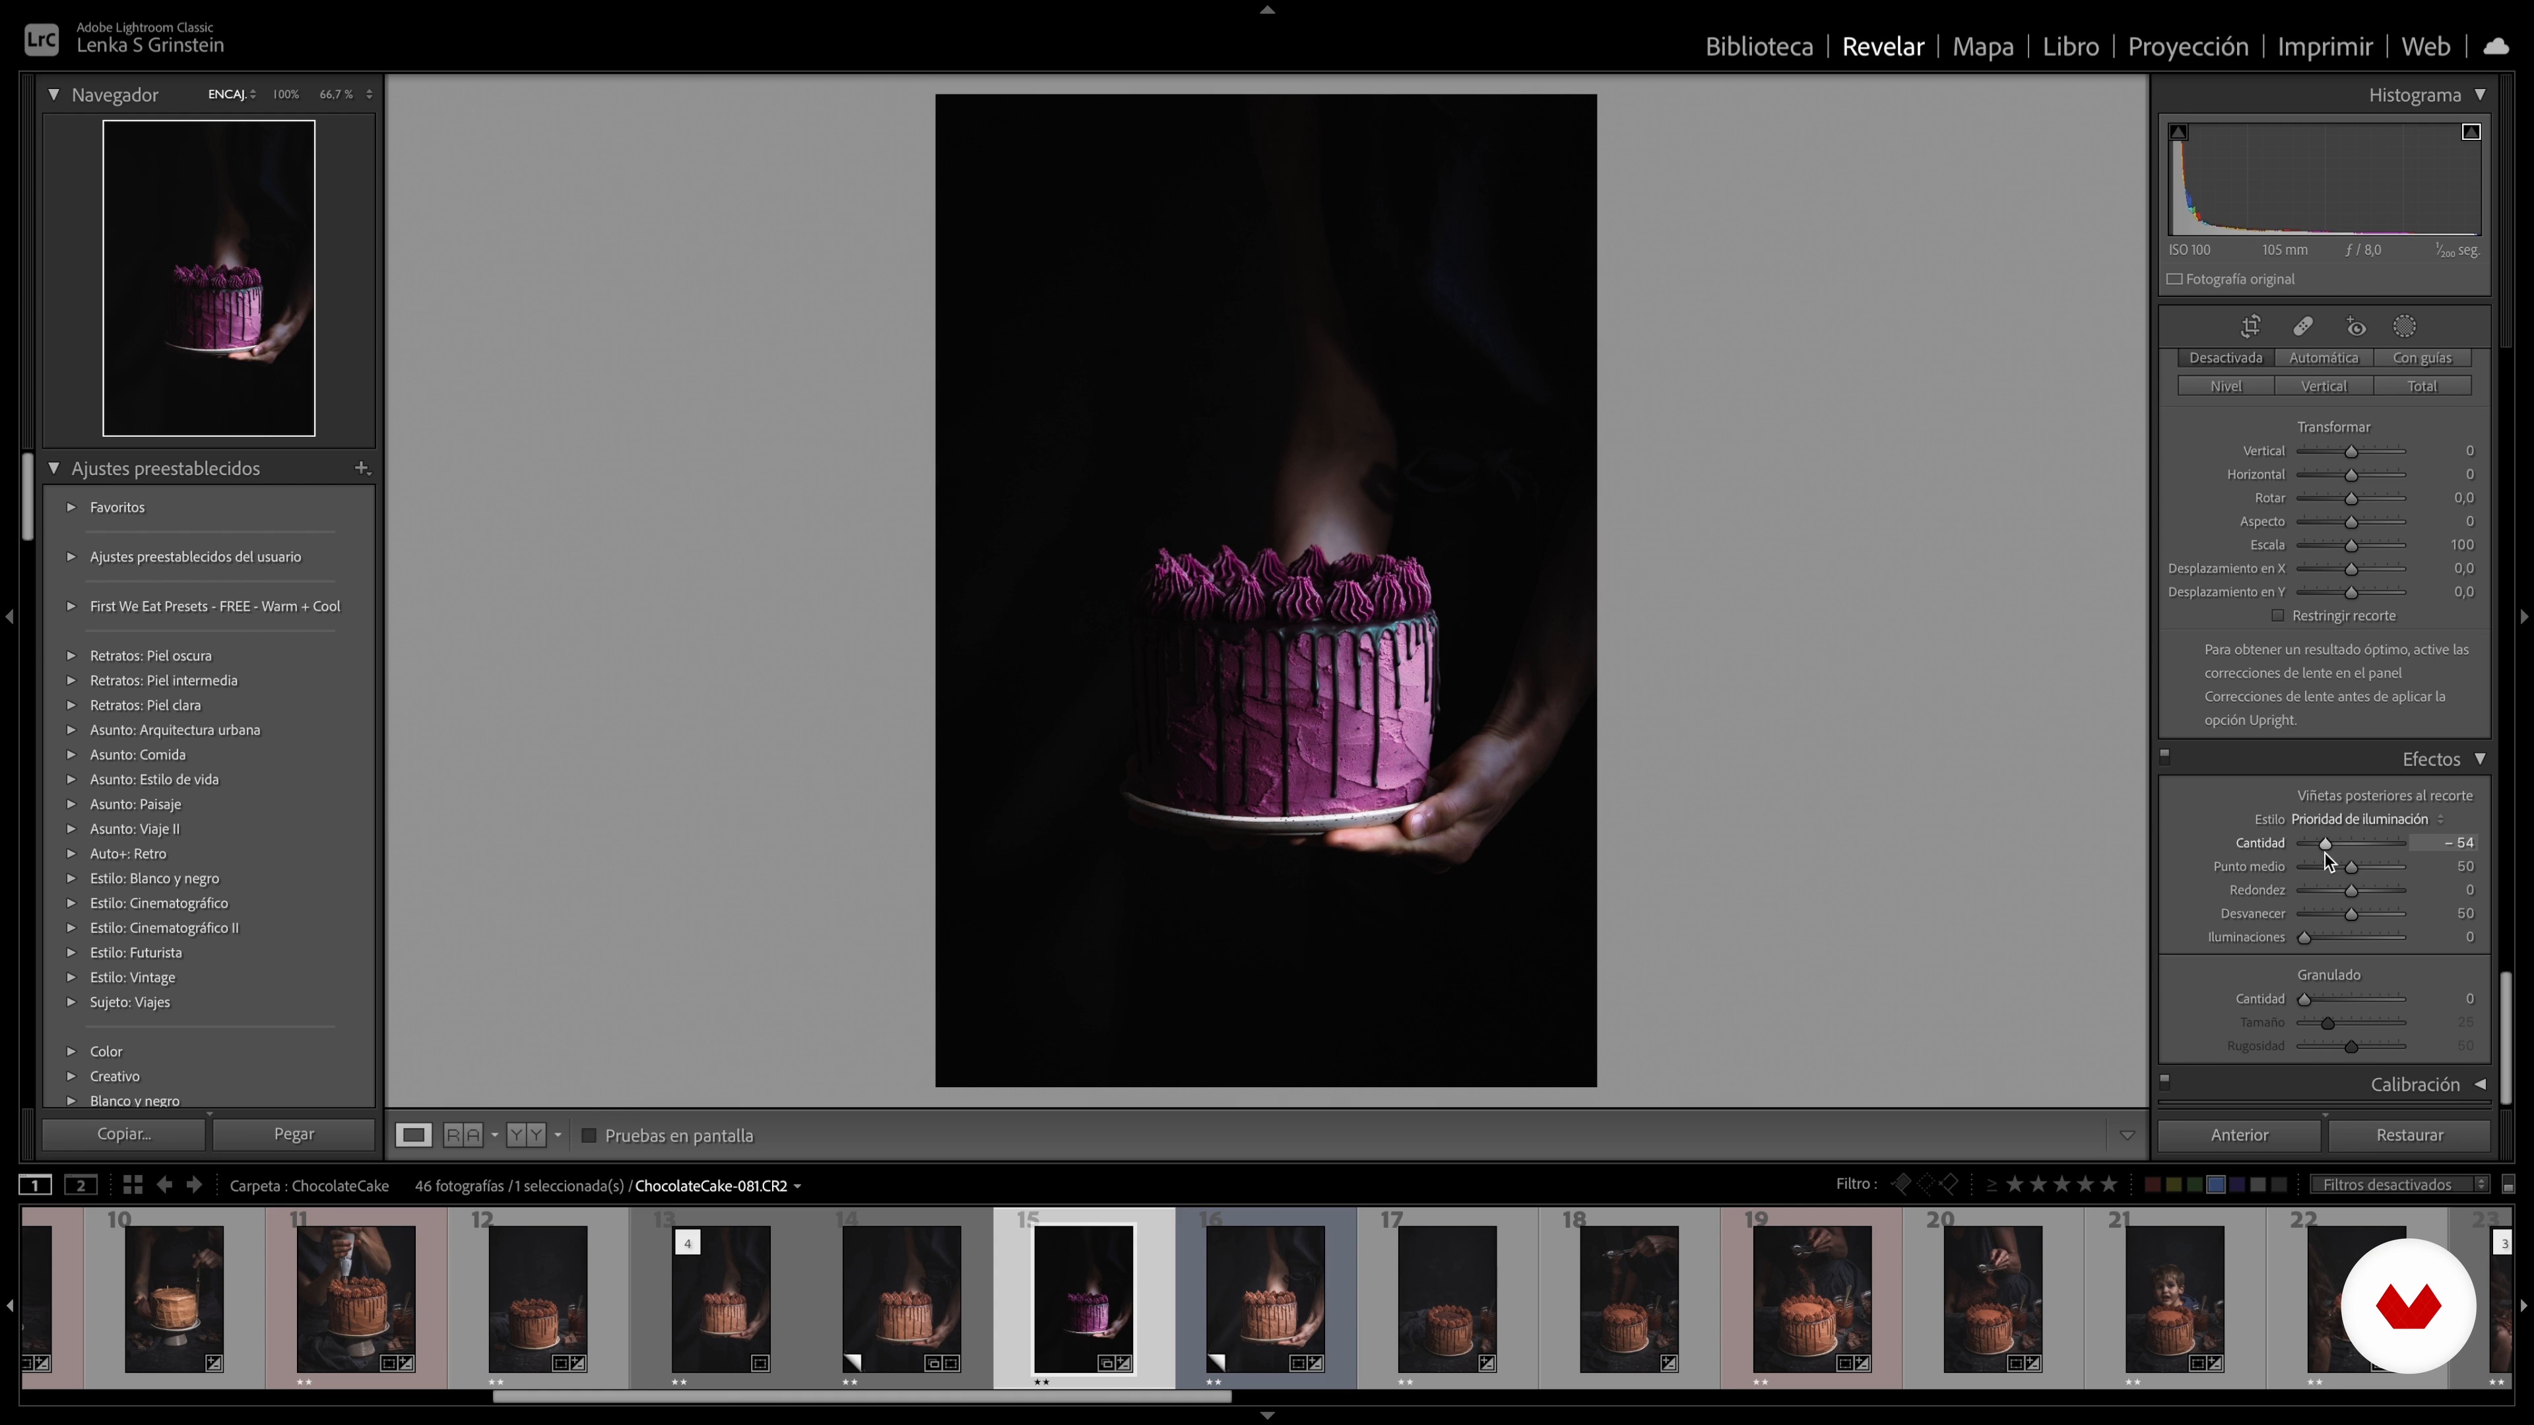Click the Restaurar button
Viewport: 2534px width, 1425px height.
[2409, 1135]
